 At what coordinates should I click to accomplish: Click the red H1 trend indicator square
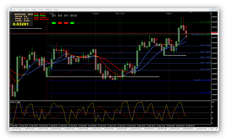(x=66, y=23)
